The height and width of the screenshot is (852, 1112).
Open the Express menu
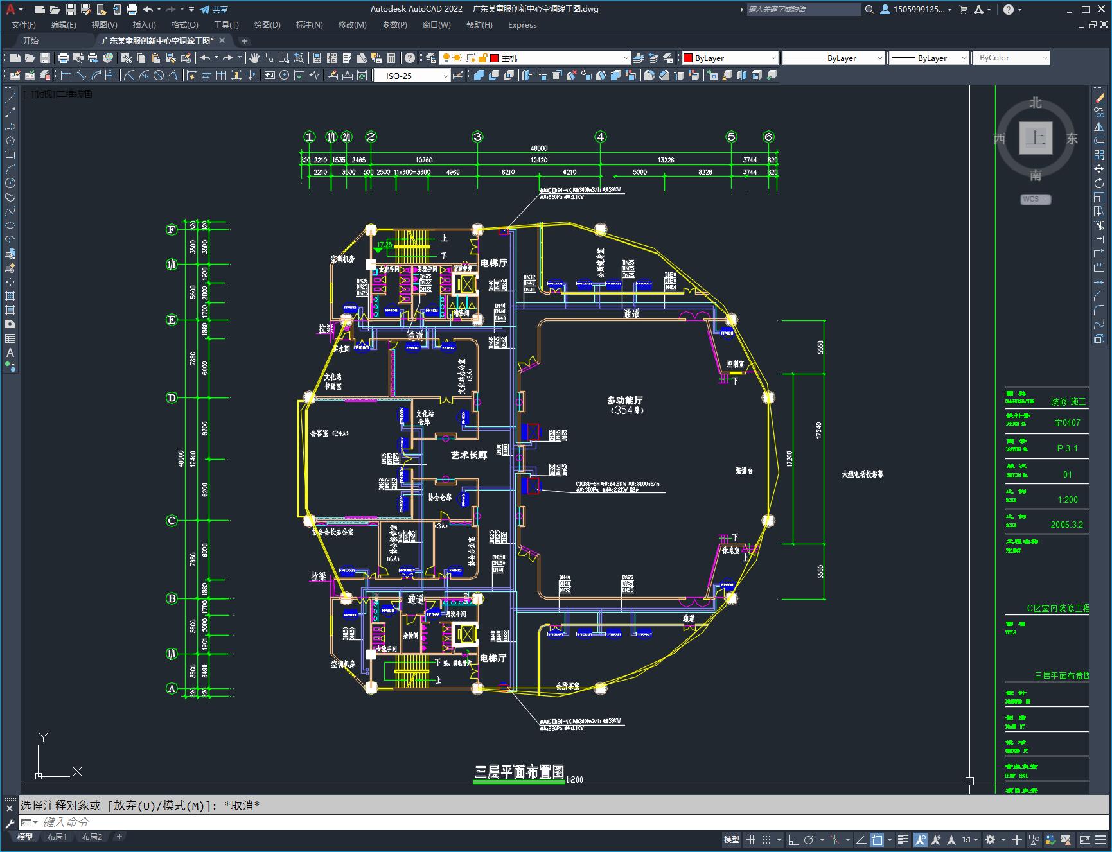[522, 24]
